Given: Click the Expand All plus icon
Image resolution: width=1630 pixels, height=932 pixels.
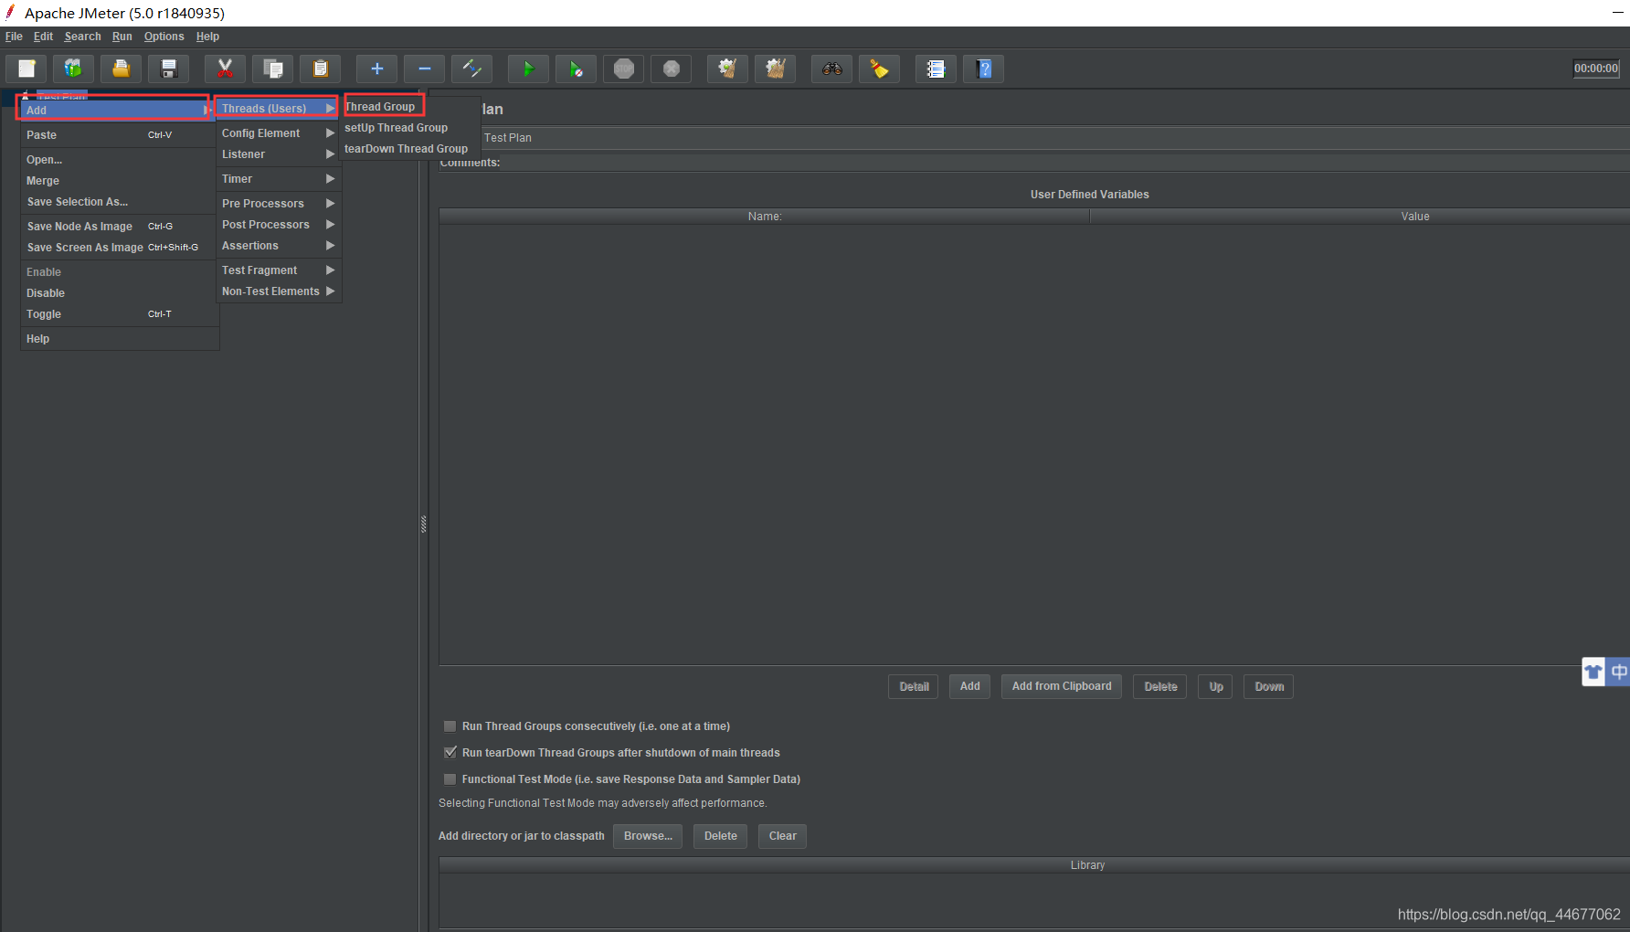Looking at the screenshot, I should pyautogui.click(x=376, y=69).
